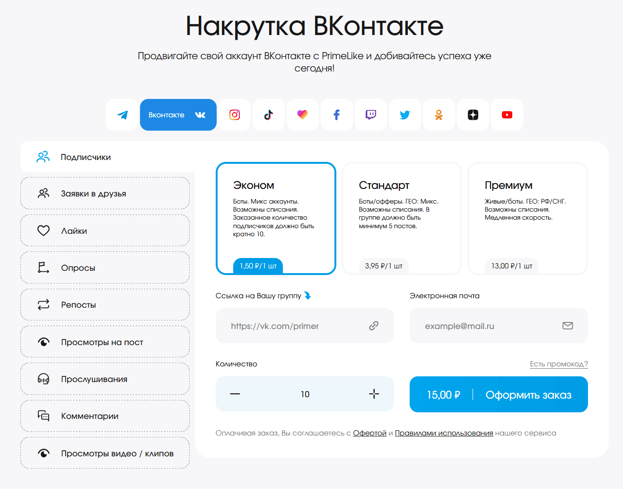Select the Вконтакте tab
This screenshot has height=489, width=623.
[x=178, y=115]
